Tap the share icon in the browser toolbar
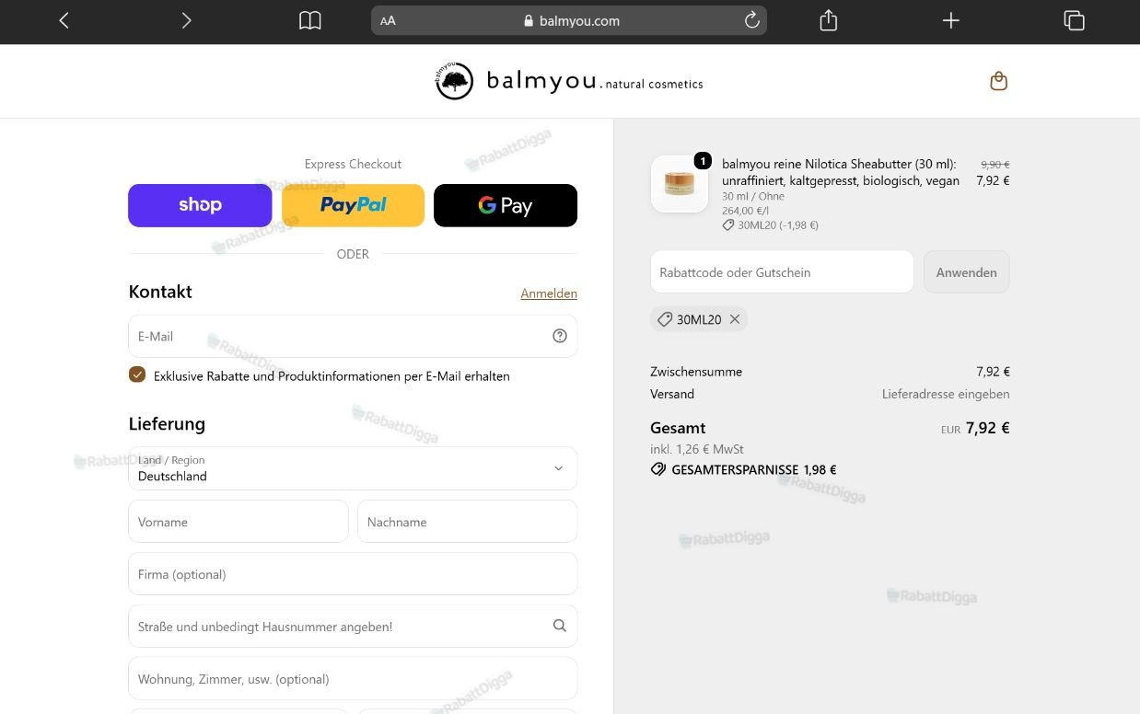The image size is (1140, 714). click(828, 20)
